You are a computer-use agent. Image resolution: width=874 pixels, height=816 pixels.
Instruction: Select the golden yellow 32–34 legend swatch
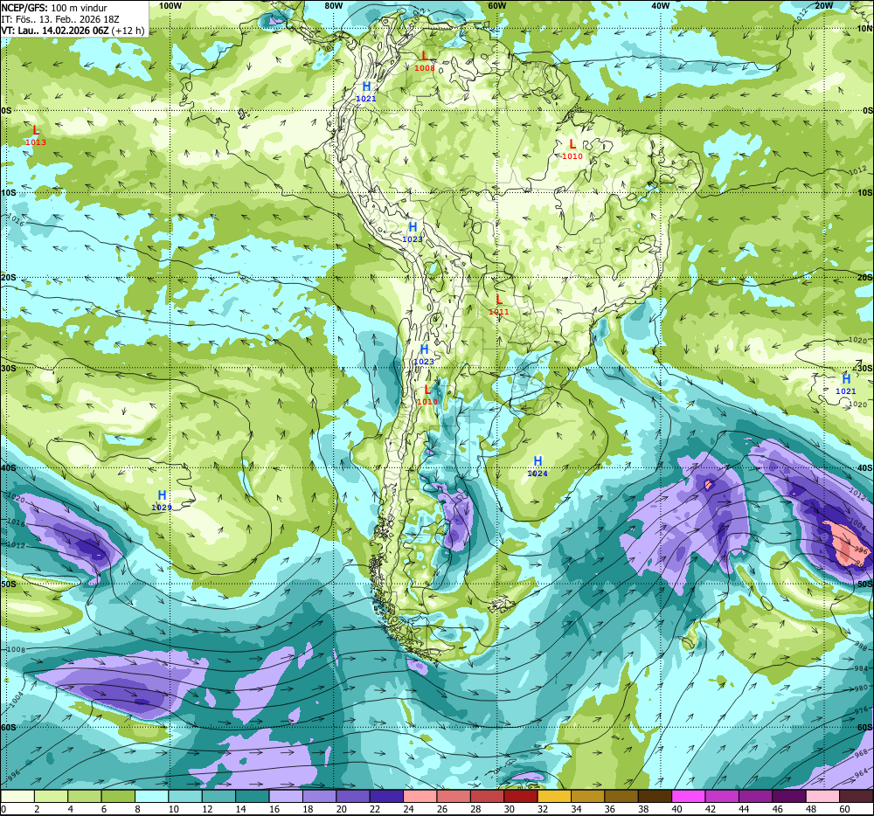point(554,796)
